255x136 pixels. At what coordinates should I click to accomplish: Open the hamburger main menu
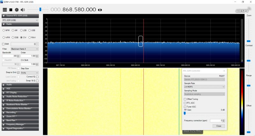pyautogui.click(x=5, y=10)
